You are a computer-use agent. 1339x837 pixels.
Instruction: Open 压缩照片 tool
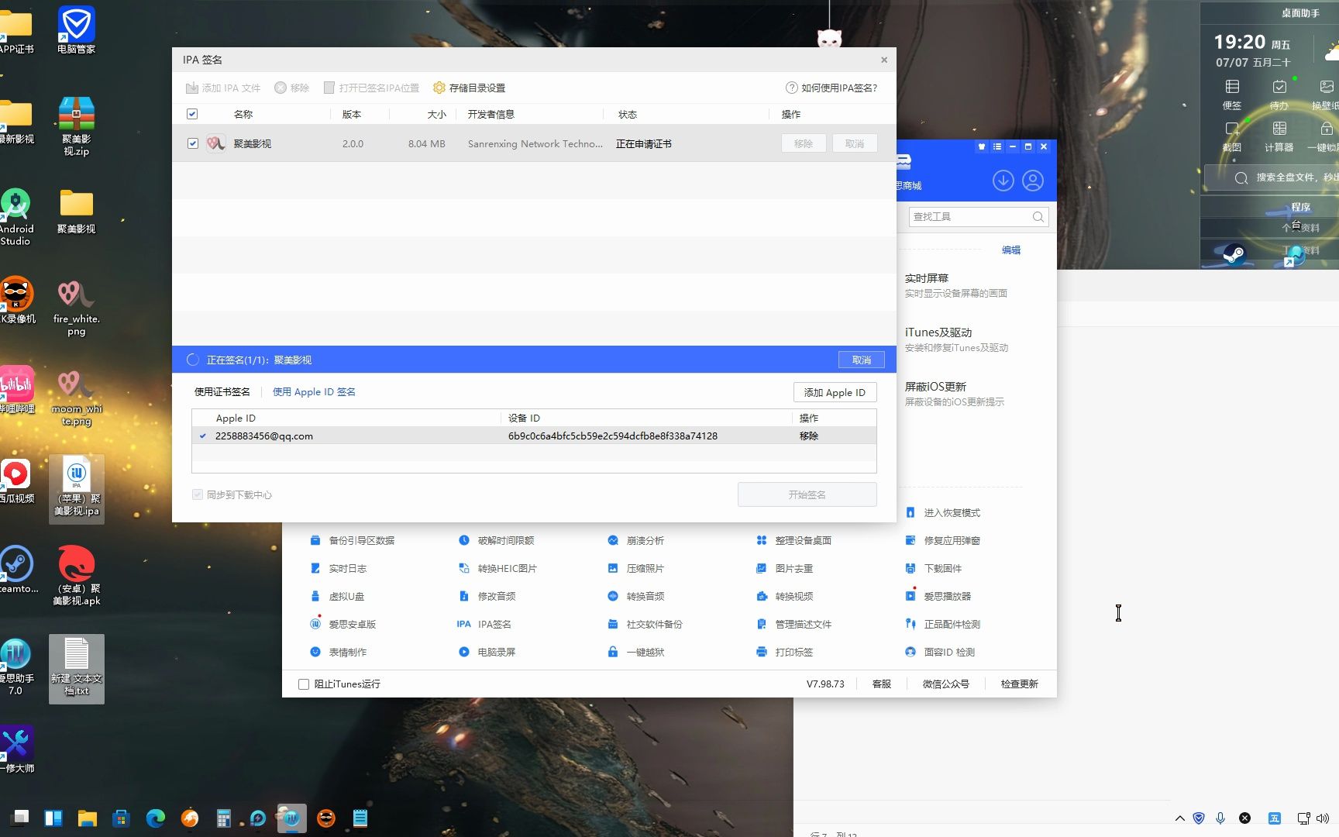point(636,569)
